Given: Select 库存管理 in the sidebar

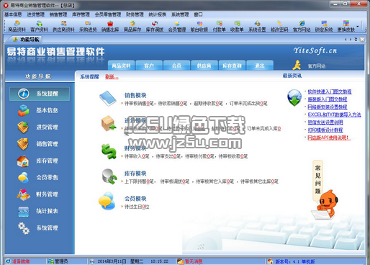Looking at the screenshot, I should pyautogui.click(x=47, y=161).
